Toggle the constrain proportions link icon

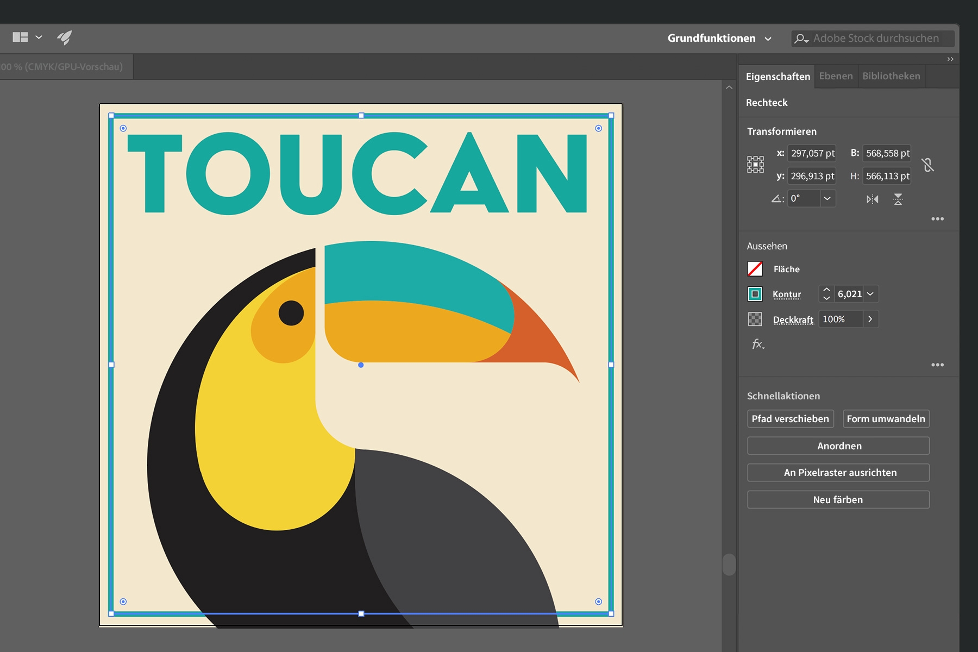[x=928, y=165]
